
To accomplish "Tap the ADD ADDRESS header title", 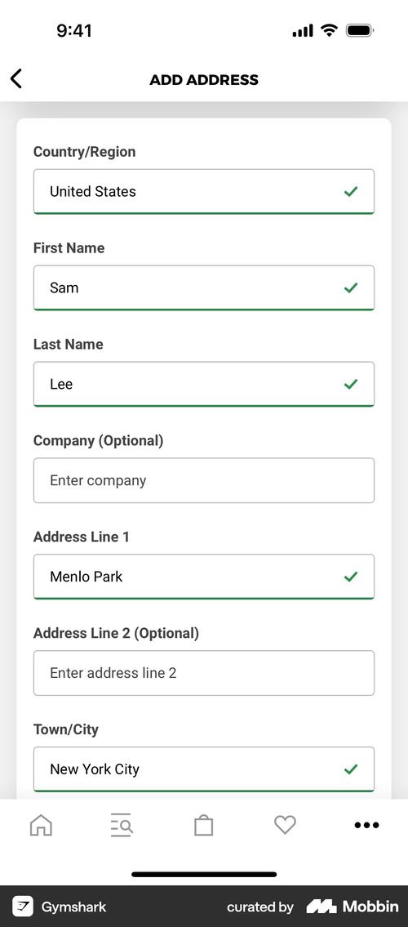I will [204, 80].
